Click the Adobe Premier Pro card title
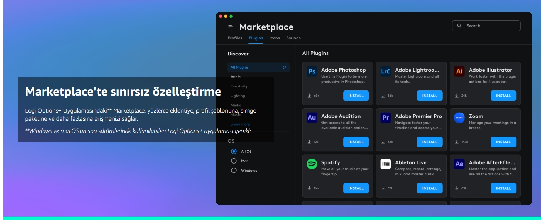Viewport: 541px width, 220px height. tap(418, 116)
